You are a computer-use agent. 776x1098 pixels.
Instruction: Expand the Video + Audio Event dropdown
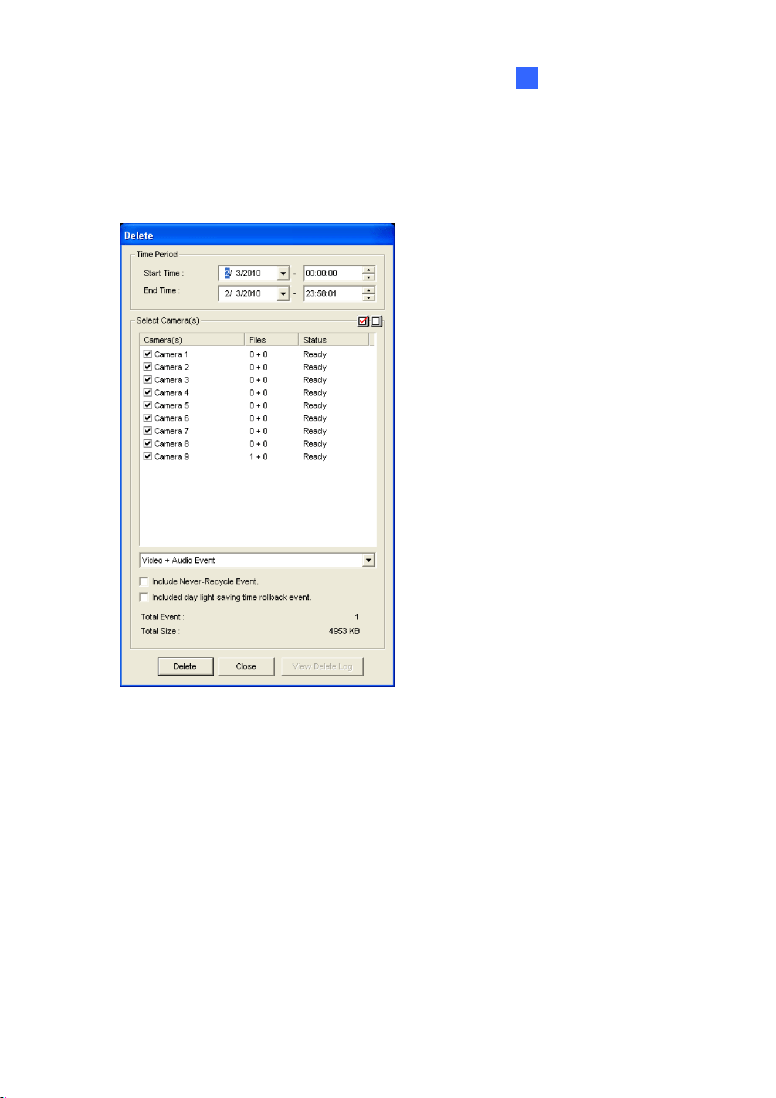(x=368, y=561)
